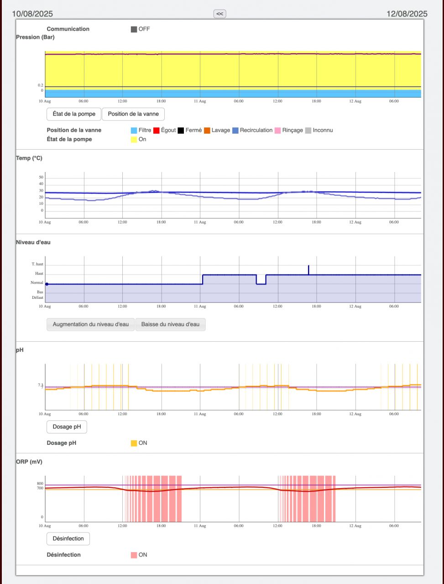444x584 pixels.
Task: Click the "Défaut" water level axis label
Action: [37, 297]
